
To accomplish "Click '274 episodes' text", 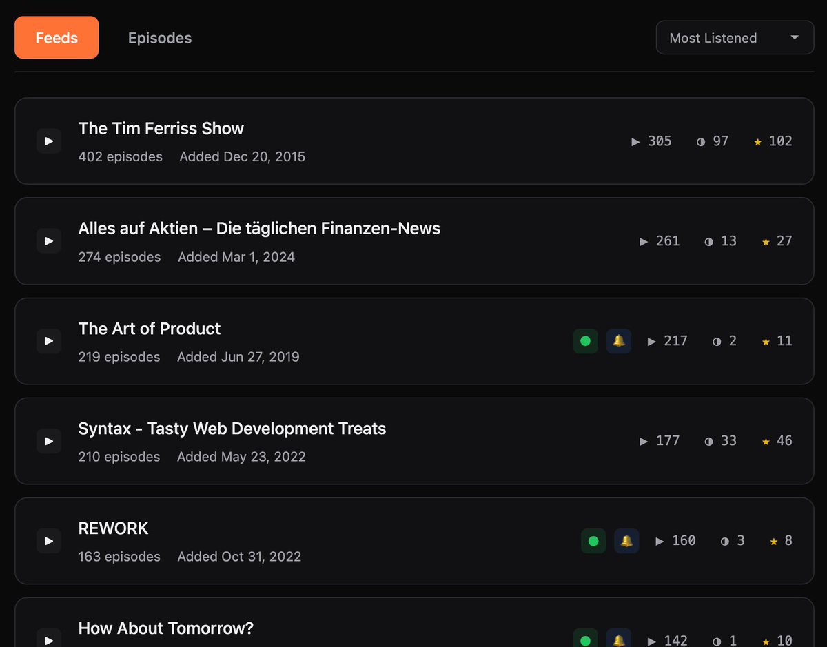I will coord(120,257).
